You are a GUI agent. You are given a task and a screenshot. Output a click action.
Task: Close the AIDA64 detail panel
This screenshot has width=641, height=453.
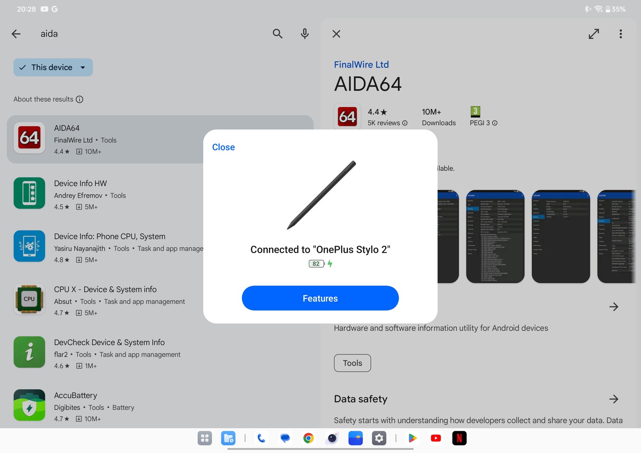[x=336, y=34]
